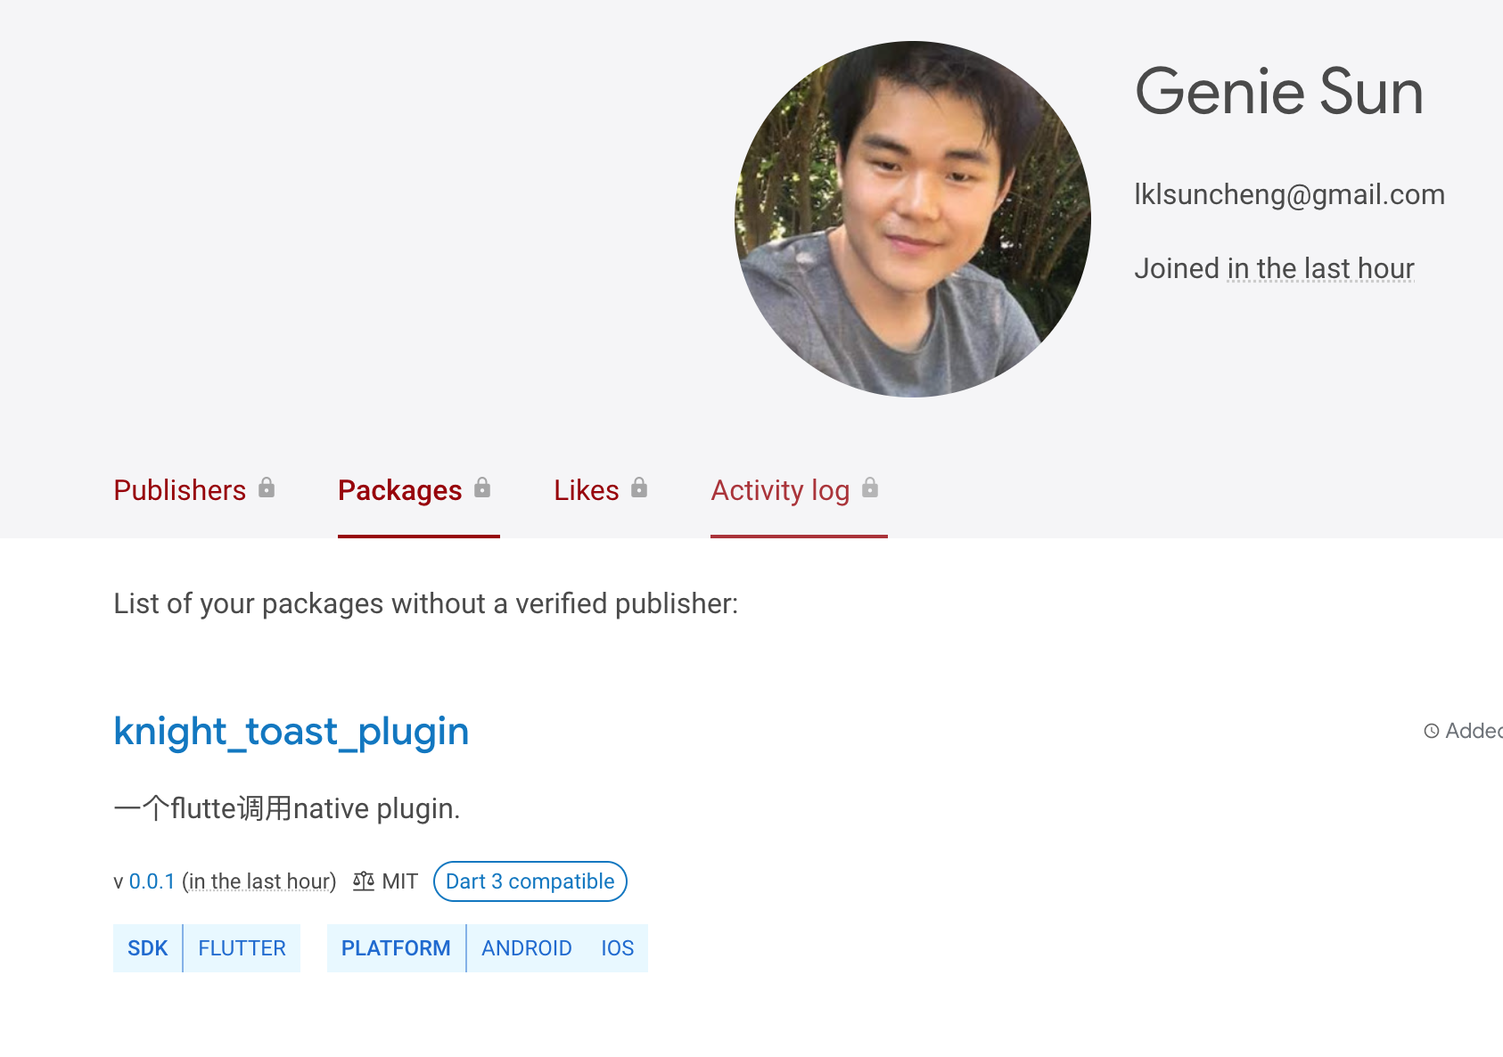Click lock icon beside Likes tab

[639, 488]
